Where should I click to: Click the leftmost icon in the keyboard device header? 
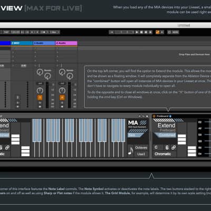point(140,116)
